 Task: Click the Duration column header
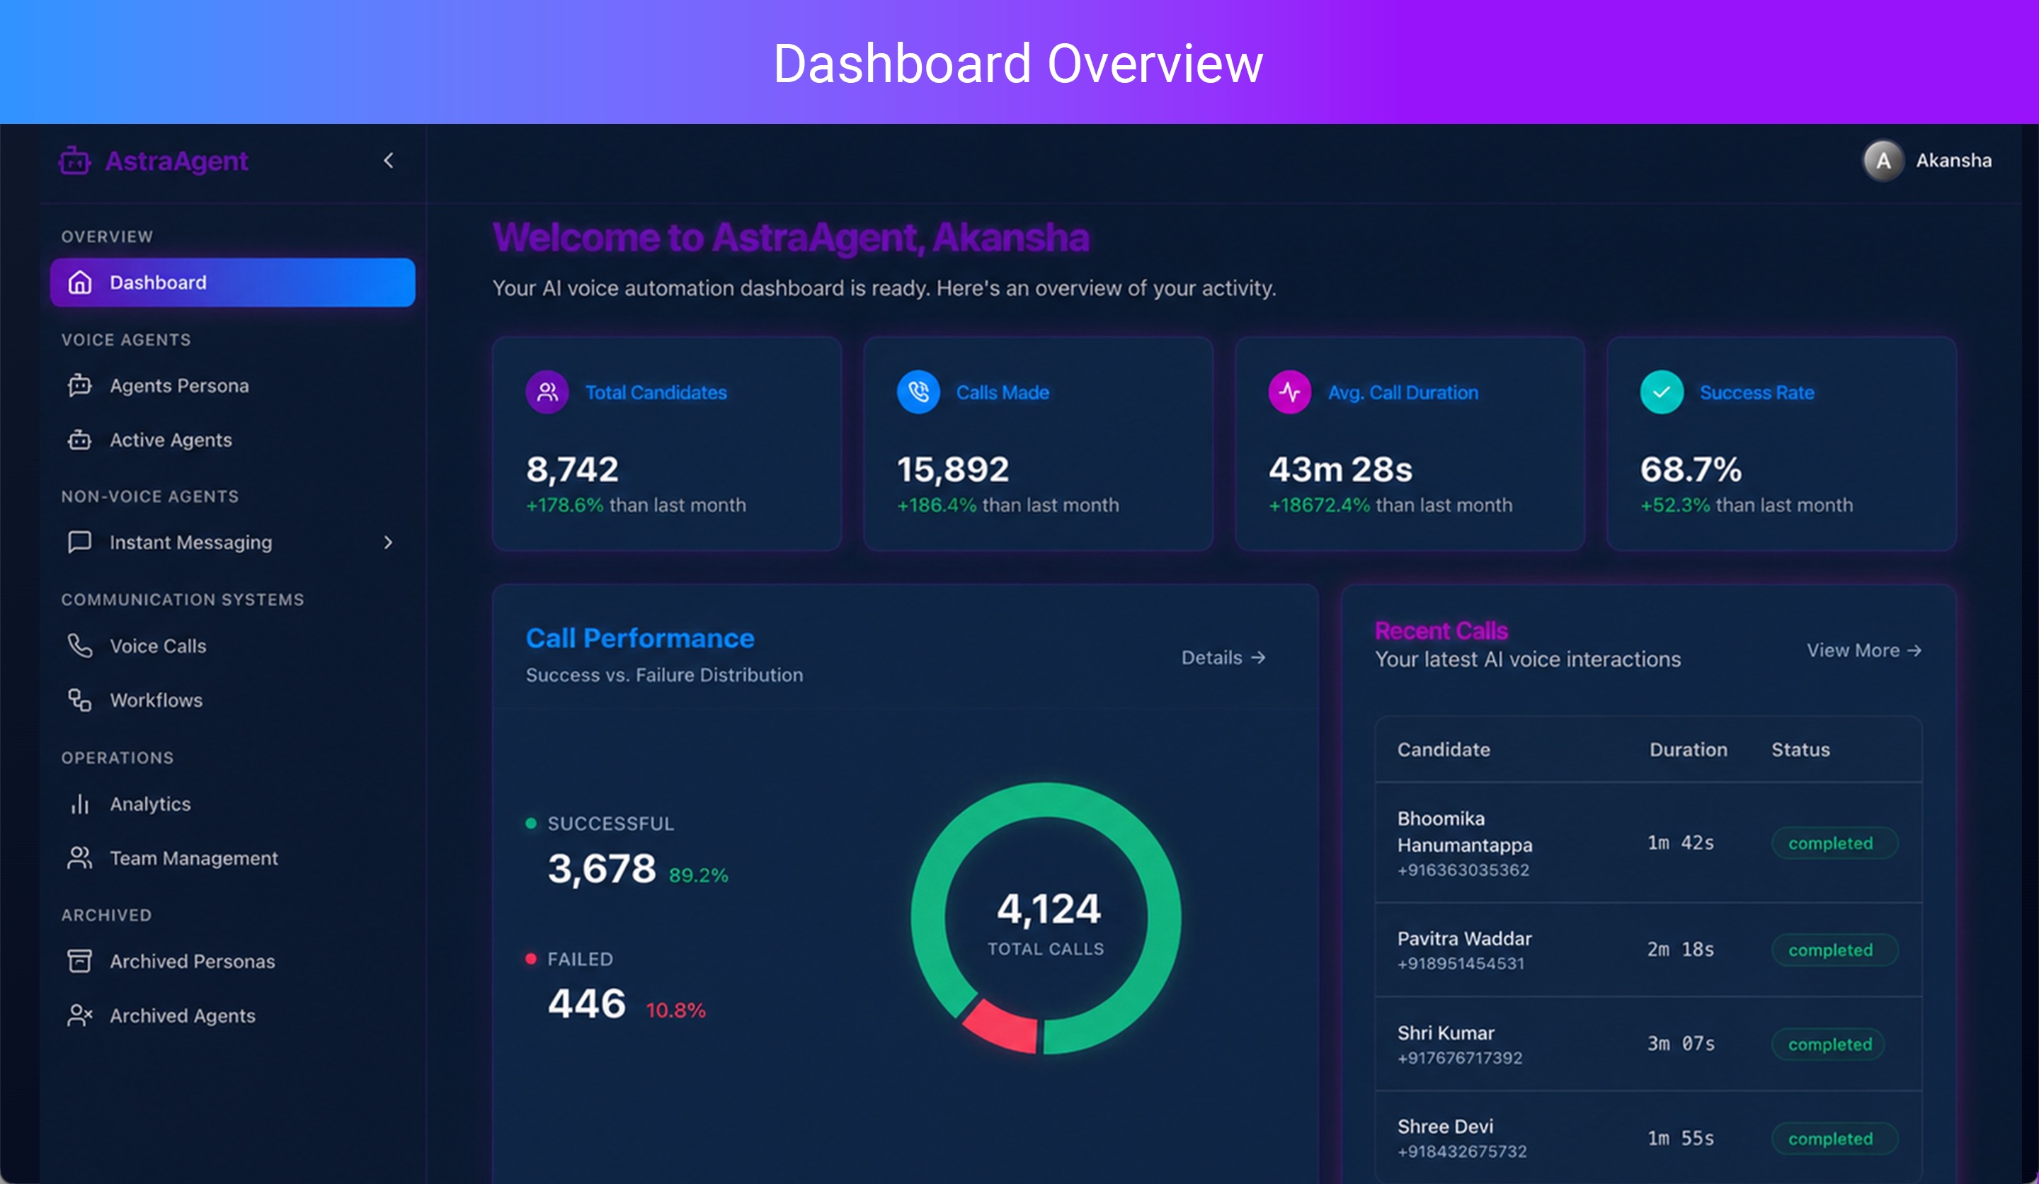(1688, 749)
